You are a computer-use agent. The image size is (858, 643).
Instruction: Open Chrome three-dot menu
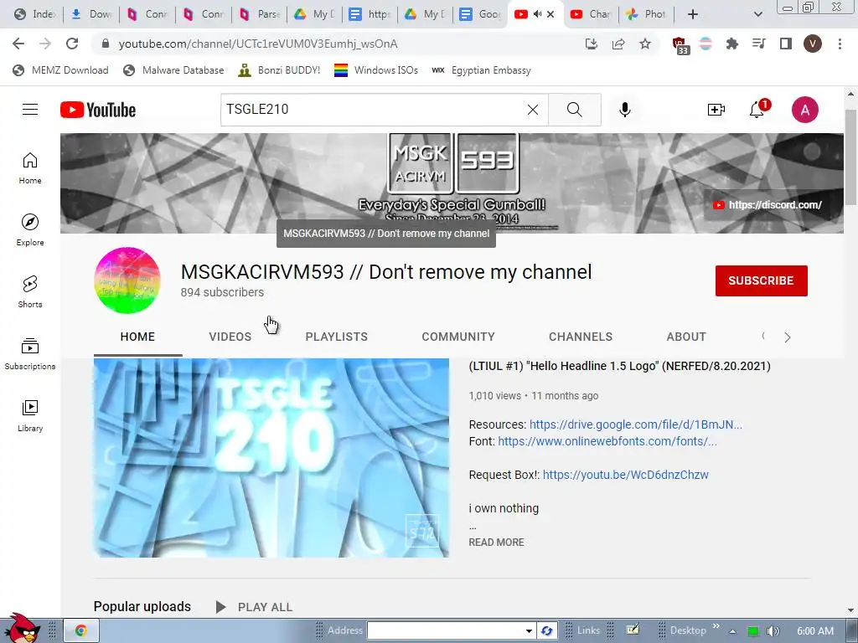click(840, 44)
